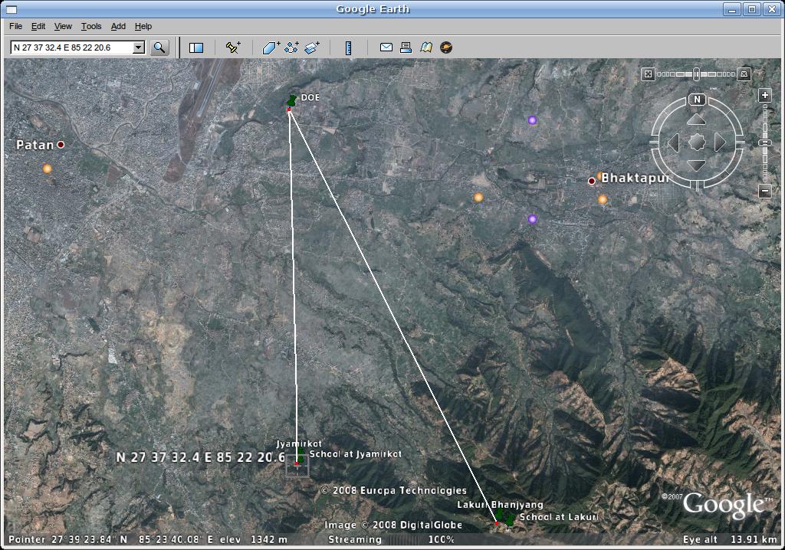The width and height of the screenshot is (785, 550).
Task: Open the Tools menu
Action: point(91,26)
